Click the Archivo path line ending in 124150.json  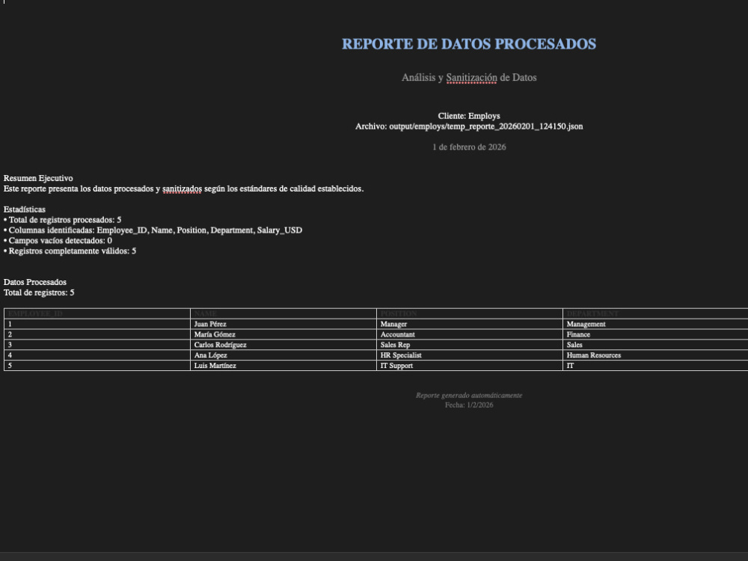pyautogui.click(x=469, y=126)
